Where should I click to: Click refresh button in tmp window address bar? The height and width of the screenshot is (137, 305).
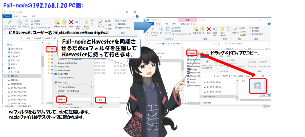point(263,76)
